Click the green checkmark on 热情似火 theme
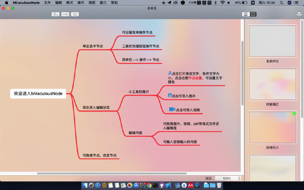 pos(294,113)
